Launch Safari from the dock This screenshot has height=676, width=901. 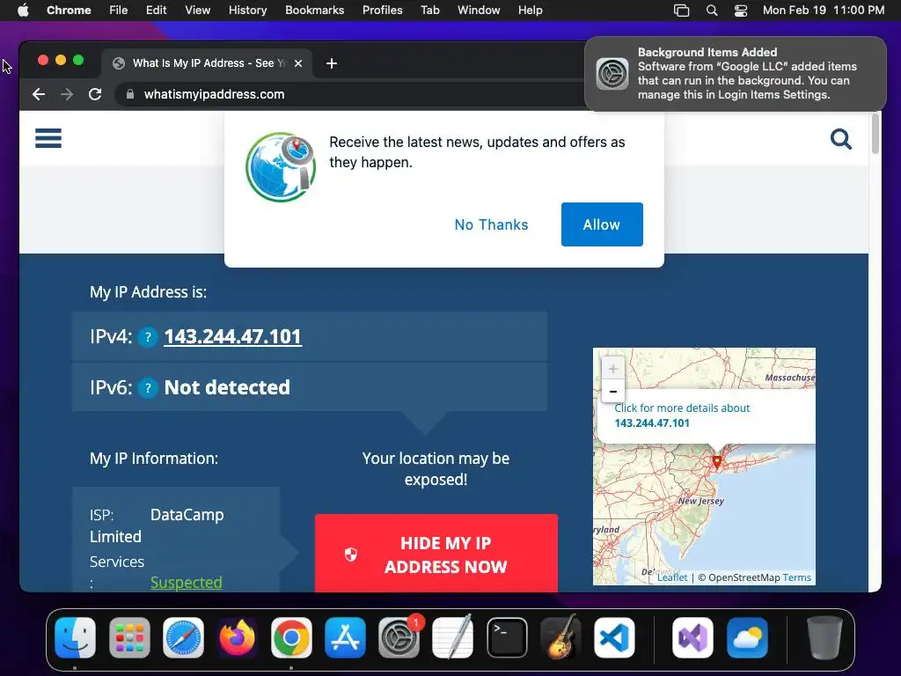(183, 637)
